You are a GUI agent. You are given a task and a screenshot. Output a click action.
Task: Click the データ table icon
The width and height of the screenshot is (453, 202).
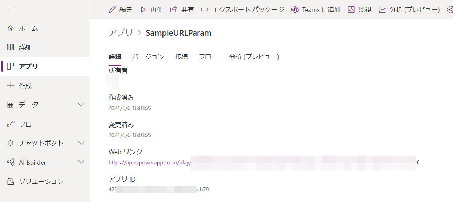[11, 105]
